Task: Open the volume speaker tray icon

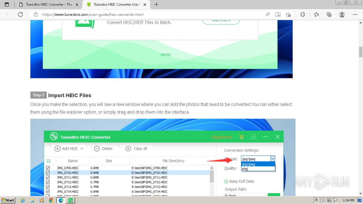Action: pos(322,200)
